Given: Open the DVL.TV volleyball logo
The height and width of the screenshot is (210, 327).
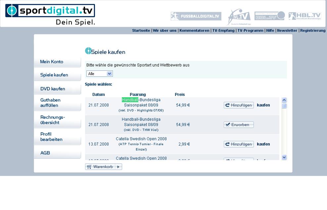Looking at the screenshot, I should pyautogui.click(x=239, y=17).
